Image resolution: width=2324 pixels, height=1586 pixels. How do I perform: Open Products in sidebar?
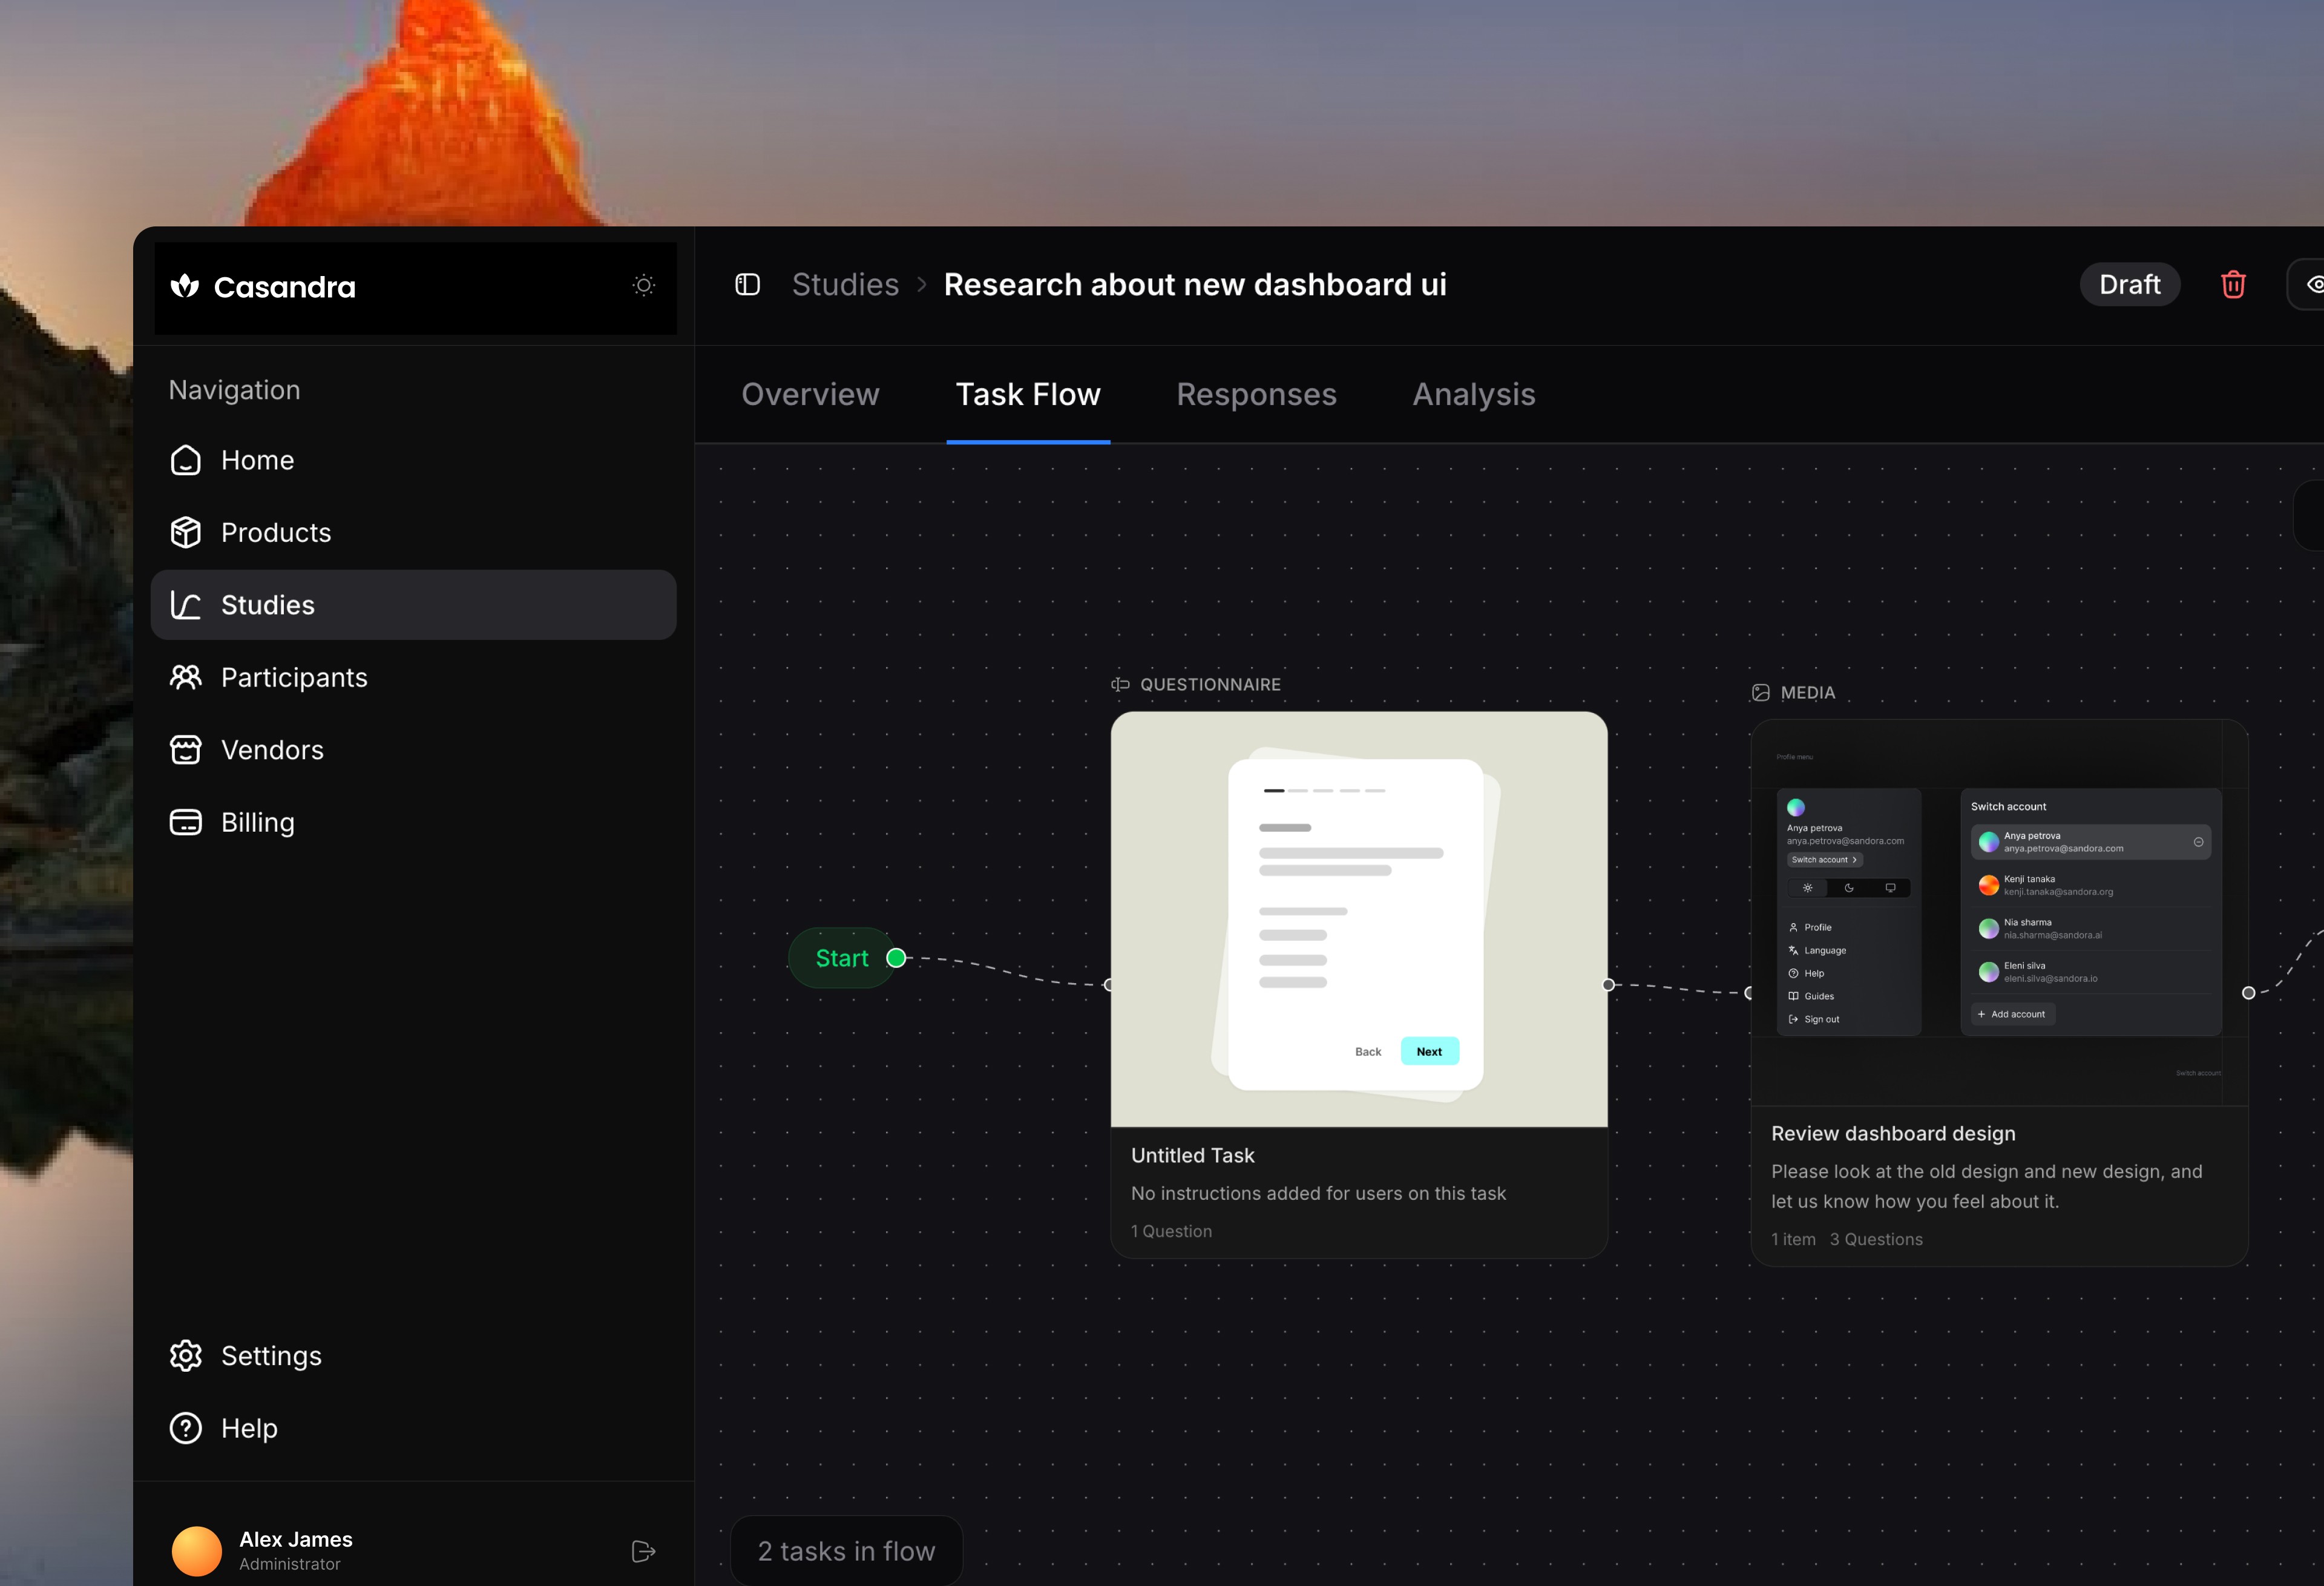[x=275, y=533]
